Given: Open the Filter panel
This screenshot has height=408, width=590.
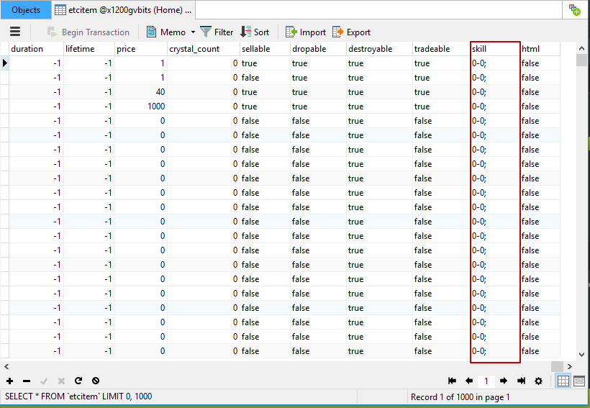Looking at the screenshot, I should pyautogui.click(x=217, y=32).
